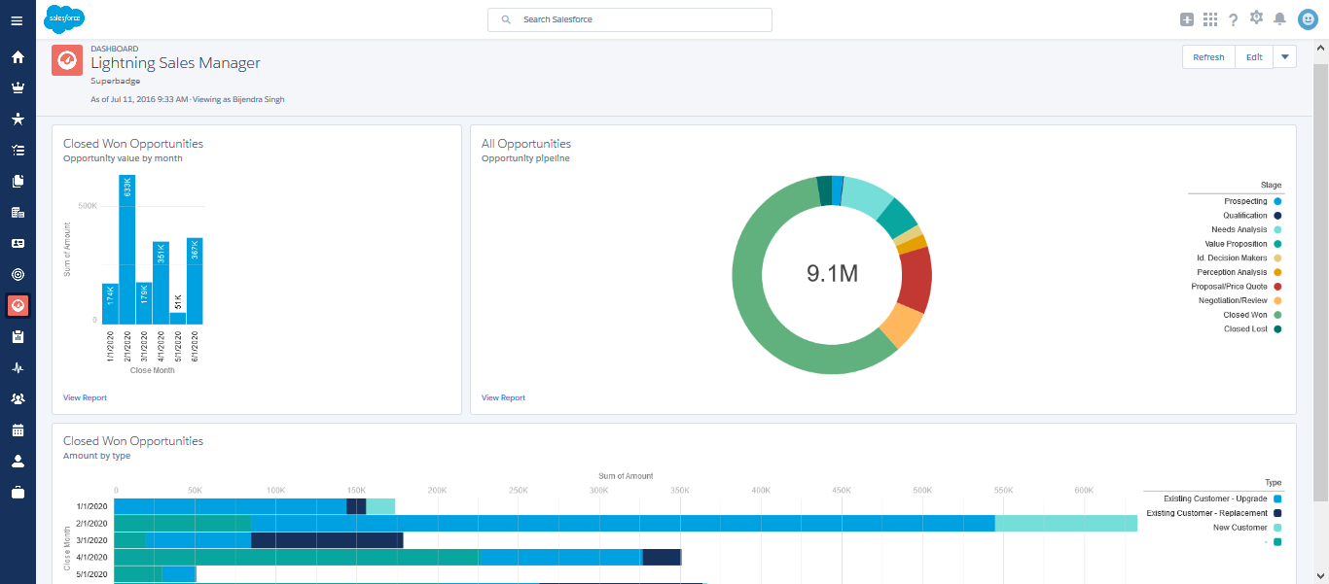Open View Report under All Opportunities

[503, 397]
